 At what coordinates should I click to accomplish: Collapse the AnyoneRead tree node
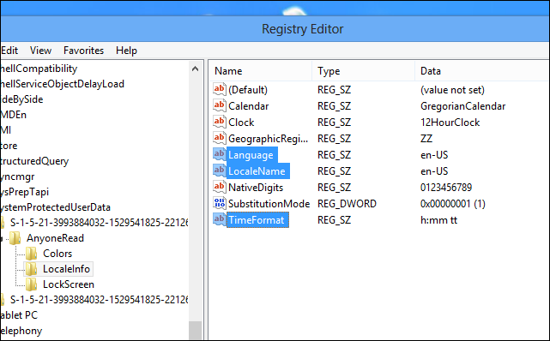pos(2,239)
